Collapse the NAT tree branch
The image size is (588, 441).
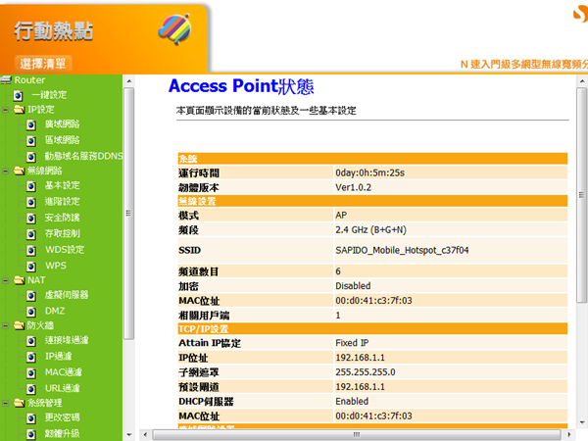5,280
